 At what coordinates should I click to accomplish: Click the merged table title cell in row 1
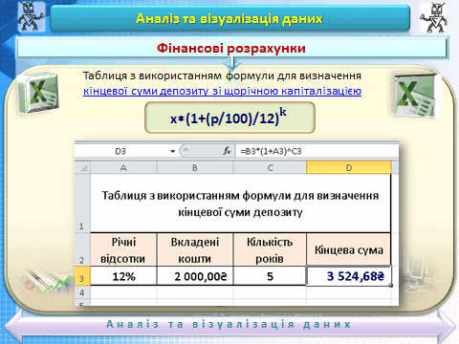tap(241, 204)
